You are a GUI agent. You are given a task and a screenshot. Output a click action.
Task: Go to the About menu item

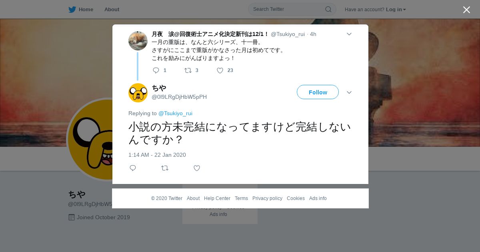coord(112,9)
